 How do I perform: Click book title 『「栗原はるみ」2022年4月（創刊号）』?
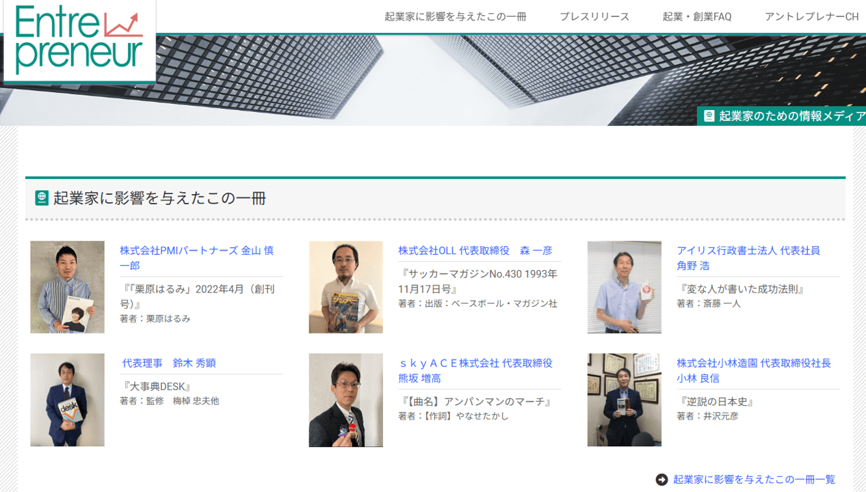click(197, 297)
